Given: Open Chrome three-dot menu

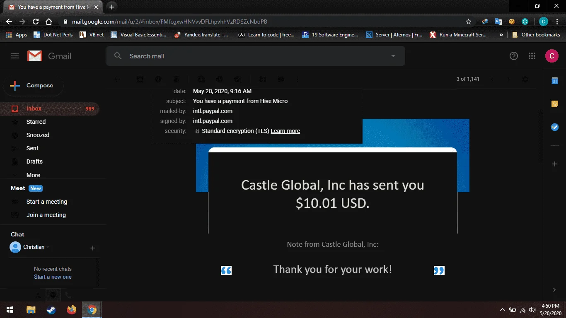Looking at the screenshot, I should tap(557, 22).
